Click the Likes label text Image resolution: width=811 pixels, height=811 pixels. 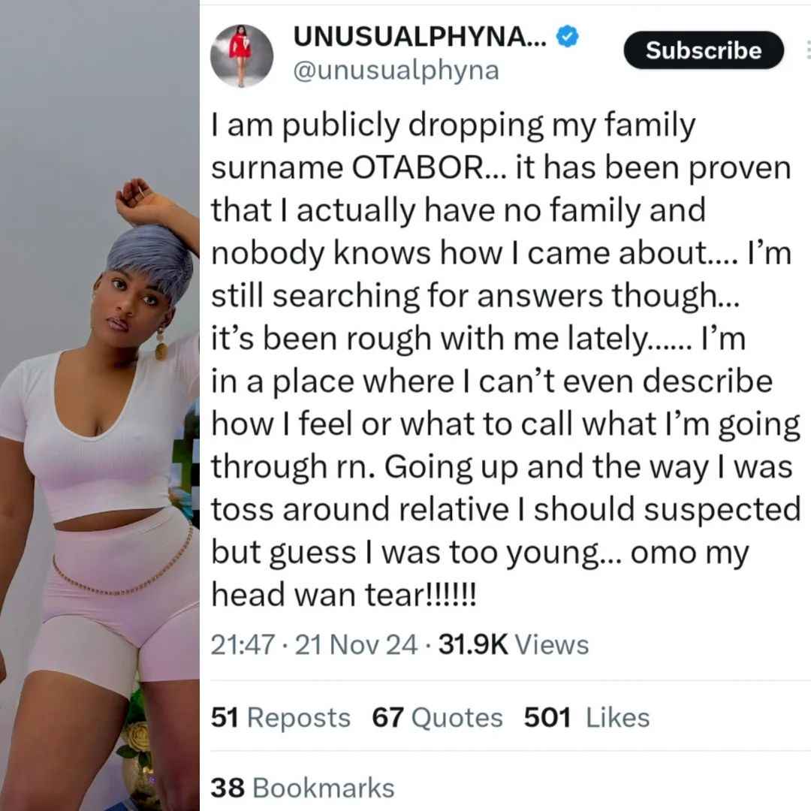coord(617,718)
